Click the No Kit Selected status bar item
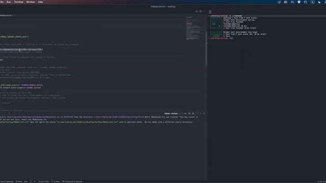326x183 pixels. click(x=7, y=181)
